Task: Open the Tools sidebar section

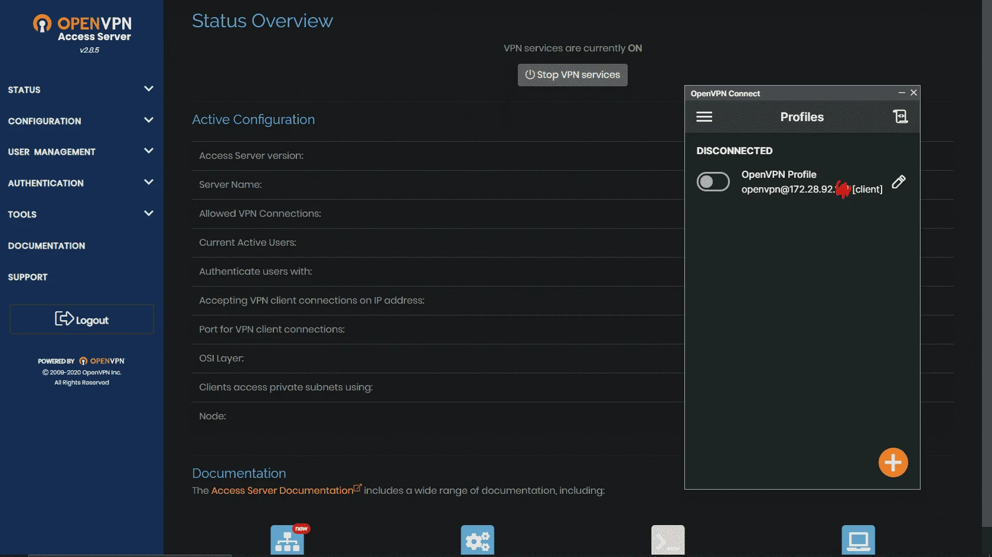Action: (x=22, y=214)
